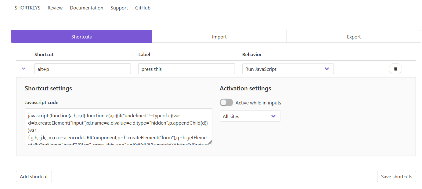The width and height of the screenshot is (422, 189).
Task: Open the All sites dropdown
Action: coord(250,116)
